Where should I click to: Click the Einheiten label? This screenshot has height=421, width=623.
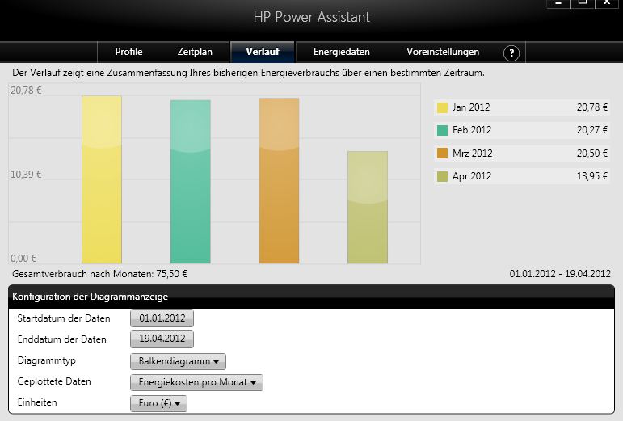point(37,402)
